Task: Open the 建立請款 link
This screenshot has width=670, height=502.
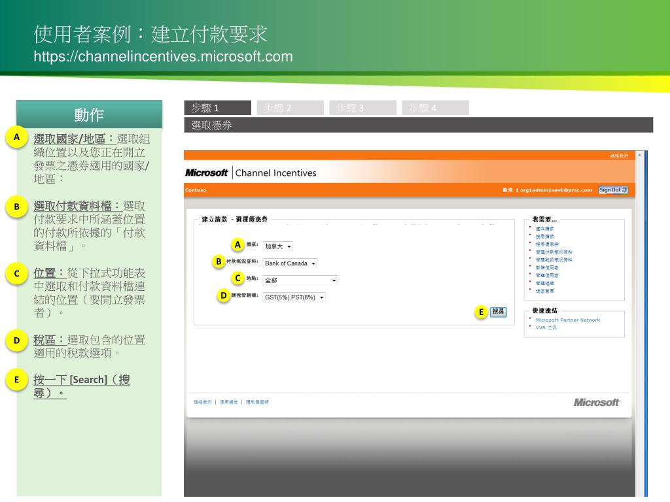Action: [545, 229]
